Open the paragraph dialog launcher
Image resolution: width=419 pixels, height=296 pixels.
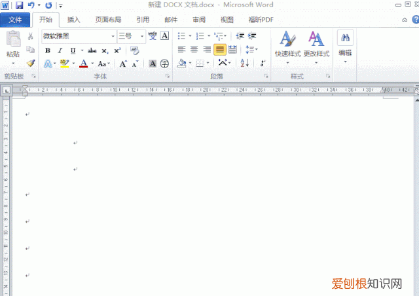tap(266, 76)
